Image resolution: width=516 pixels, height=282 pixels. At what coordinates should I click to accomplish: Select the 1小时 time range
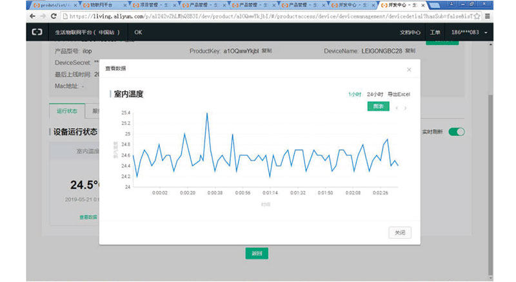[x=355, y=95]
